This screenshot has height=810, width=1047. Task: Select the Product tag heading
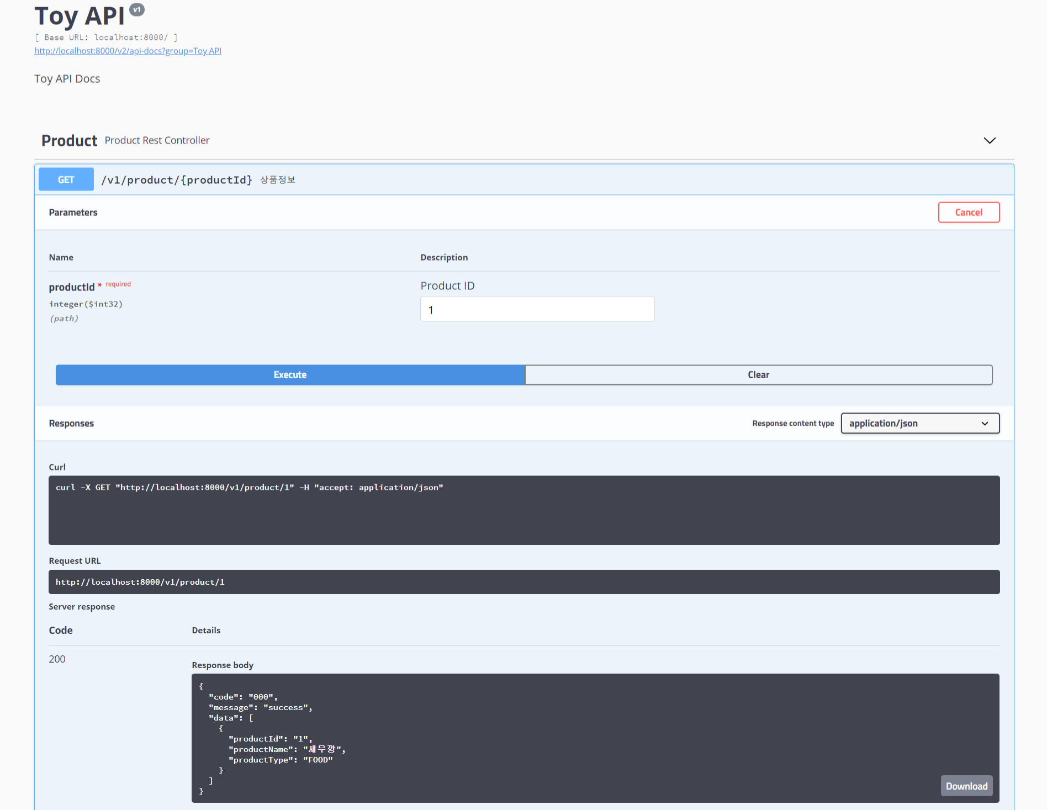(x=69, y=141)
